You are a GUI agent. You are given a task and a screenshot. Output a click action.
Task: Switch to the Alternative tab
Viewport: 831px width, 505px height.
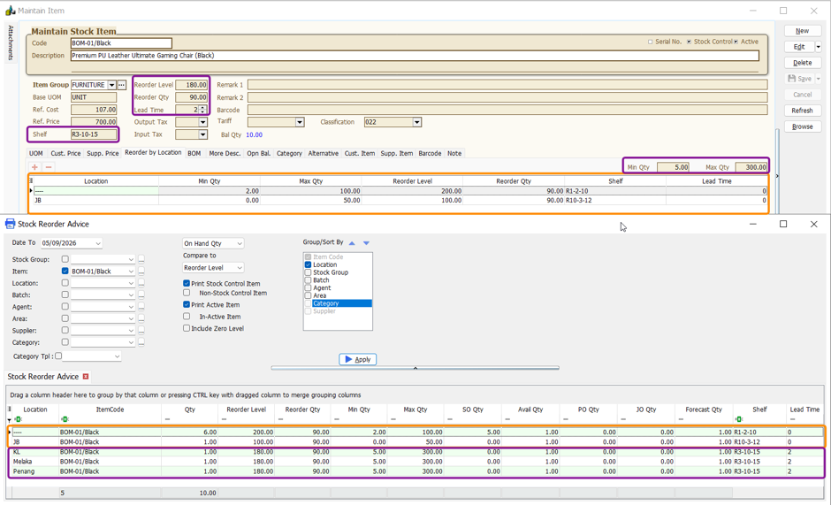(x=324, y=153)
